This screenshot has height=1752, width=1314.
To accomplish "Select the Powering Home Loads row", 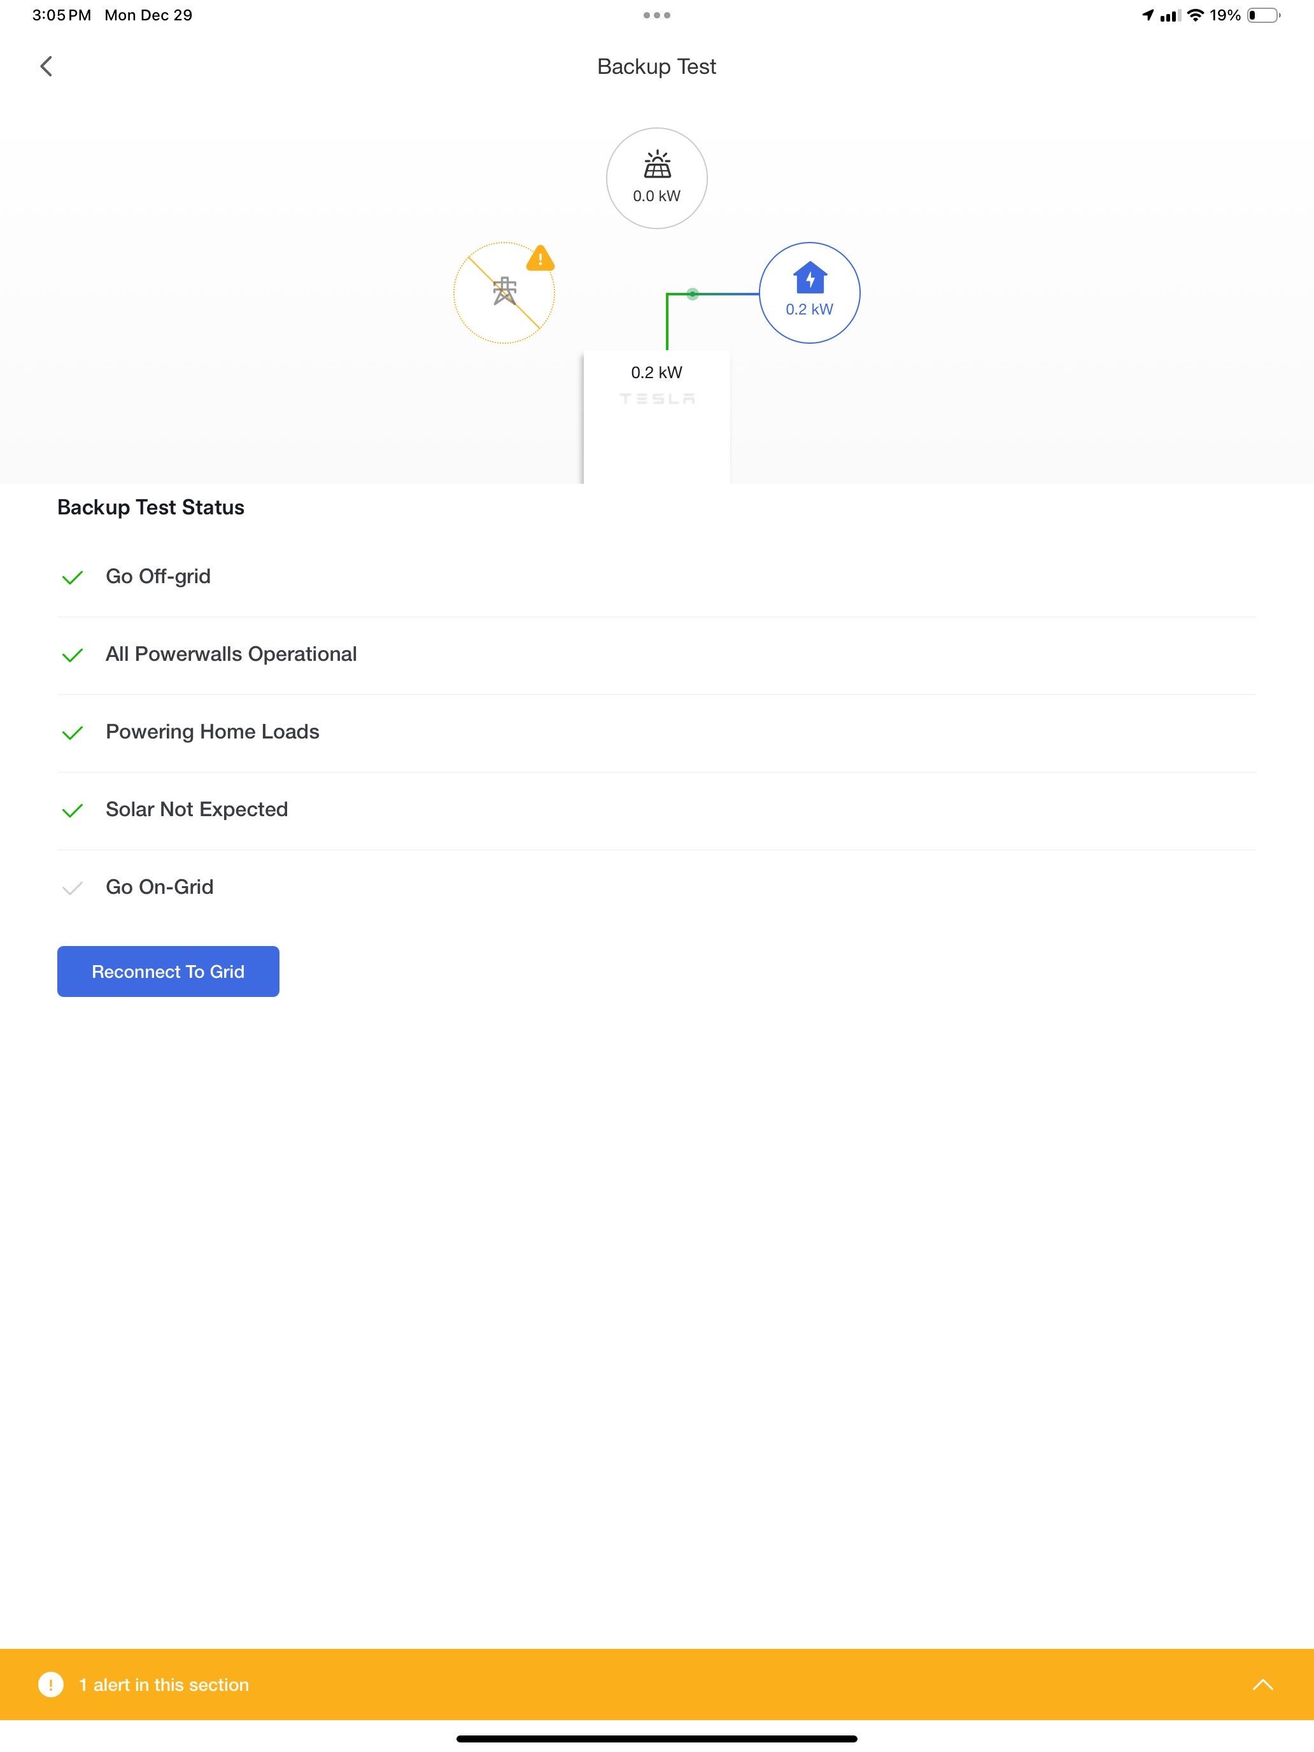I will [212, 732].
